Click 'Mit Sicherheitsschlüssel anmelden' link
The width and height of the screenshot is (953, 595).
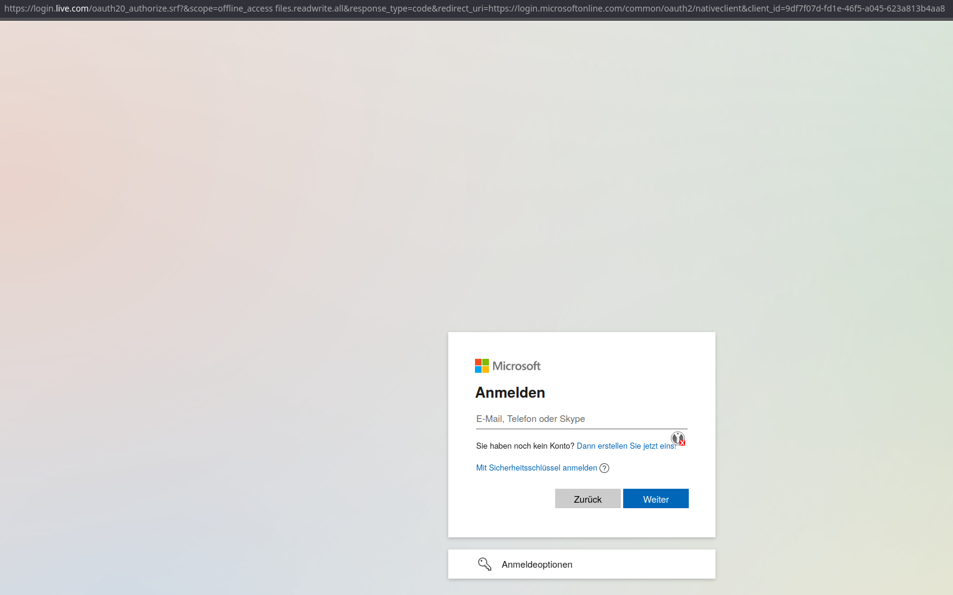click(537, 468)
